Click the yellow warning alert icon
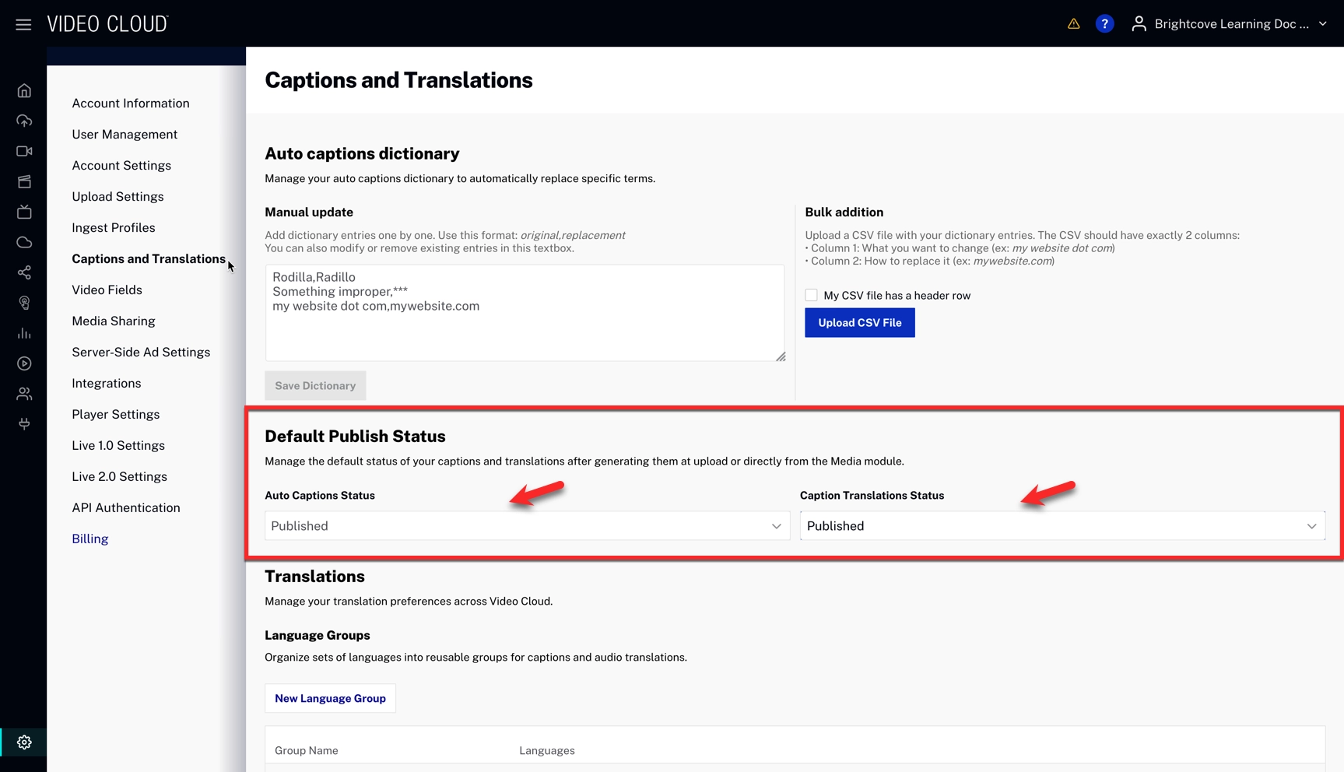This screenshot has height=772, width=1344. 1073,24
